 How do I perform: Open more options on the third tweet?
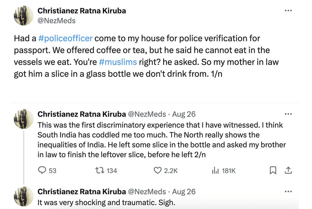pyautogui.click(x=288, y=191)
